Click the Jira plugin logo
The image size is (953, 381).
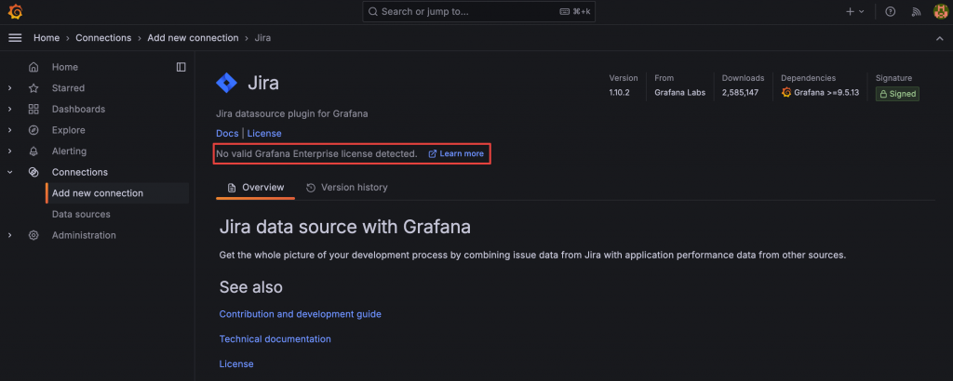point(227,83)
